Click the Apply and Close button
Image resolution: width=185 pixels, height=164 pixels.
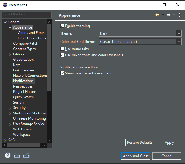[136, 156]
